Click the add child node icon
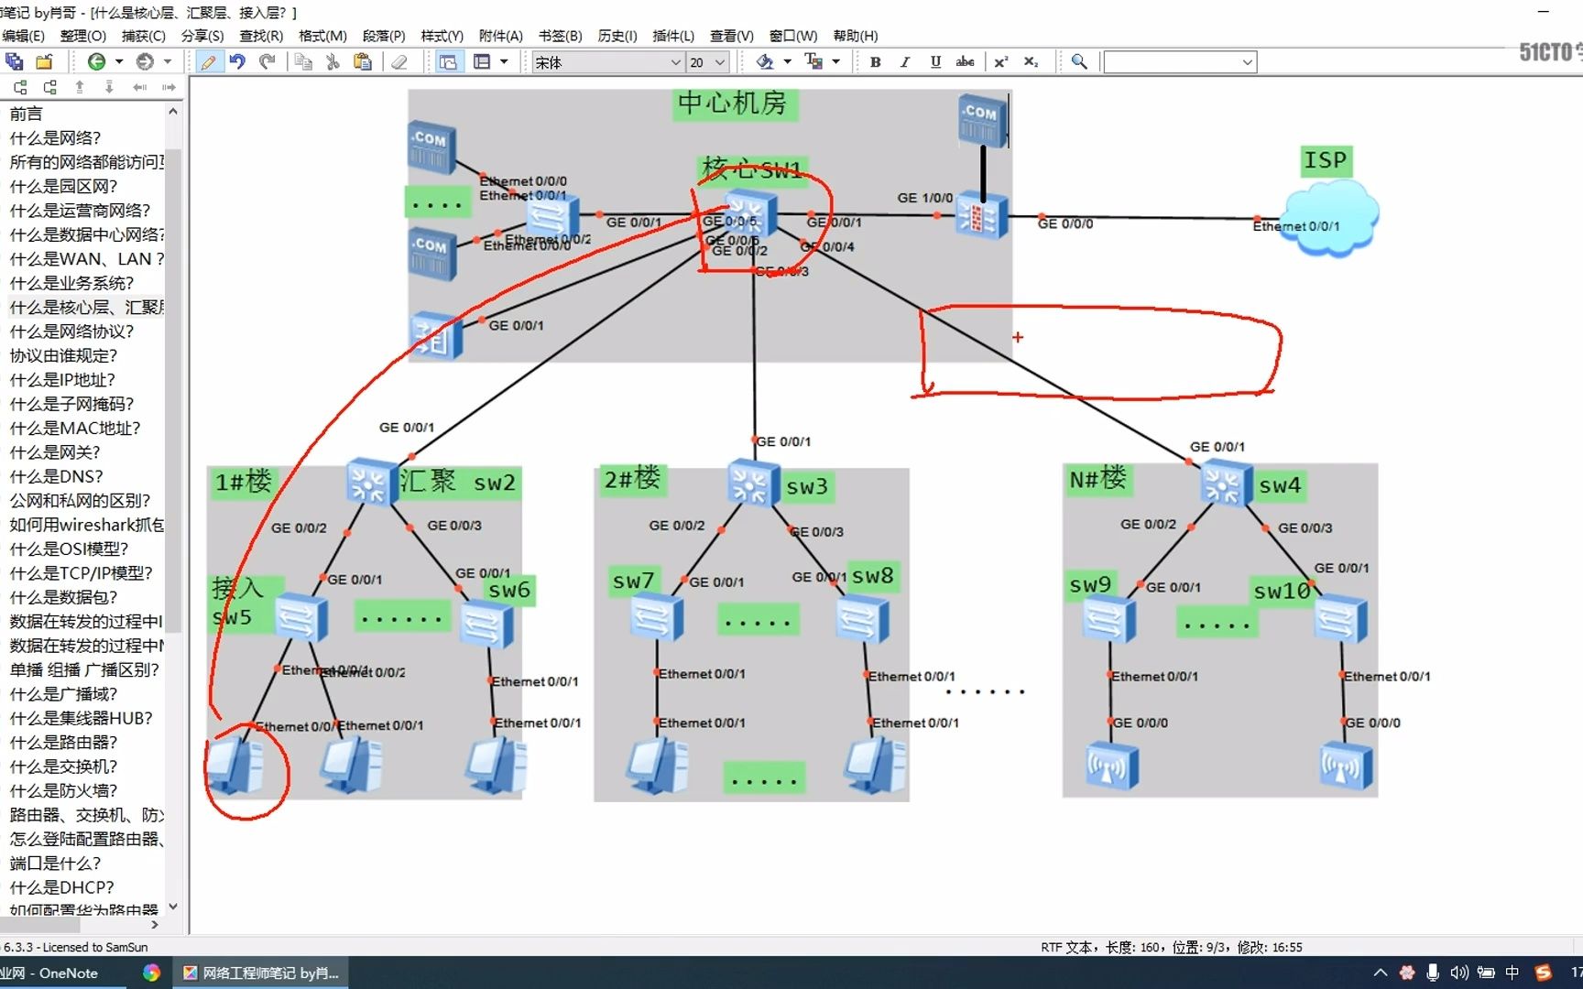This screenshot has height=989, width=1583. coord(49,87)
